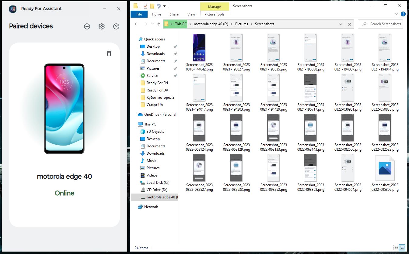Click Undo in the quick access toolbar
Viewport: 409px width, 254px height.
159,6
